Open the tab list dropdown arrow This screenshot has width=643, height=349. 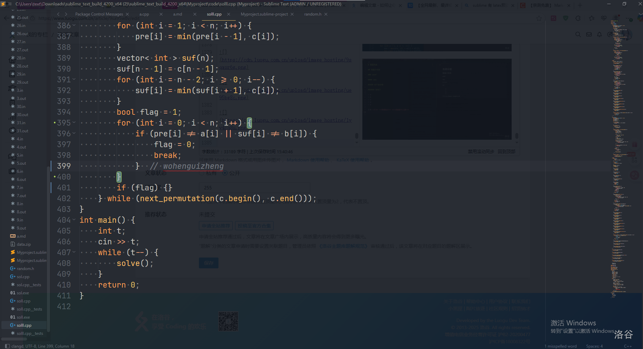[x=640, y=14]
